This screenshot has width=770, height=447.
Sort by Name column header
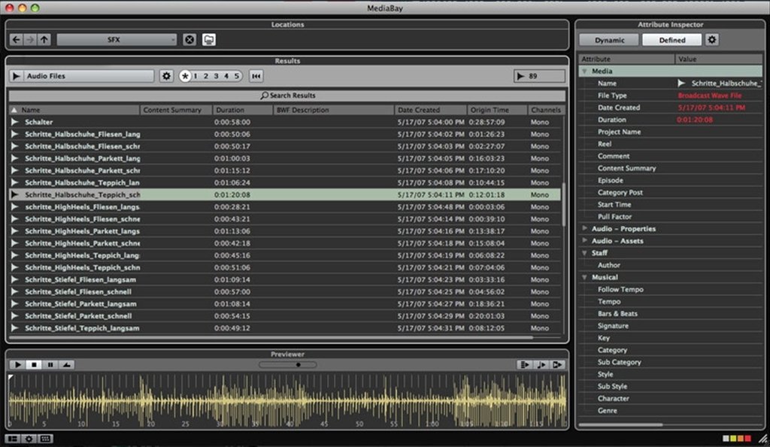click(74, 110)
